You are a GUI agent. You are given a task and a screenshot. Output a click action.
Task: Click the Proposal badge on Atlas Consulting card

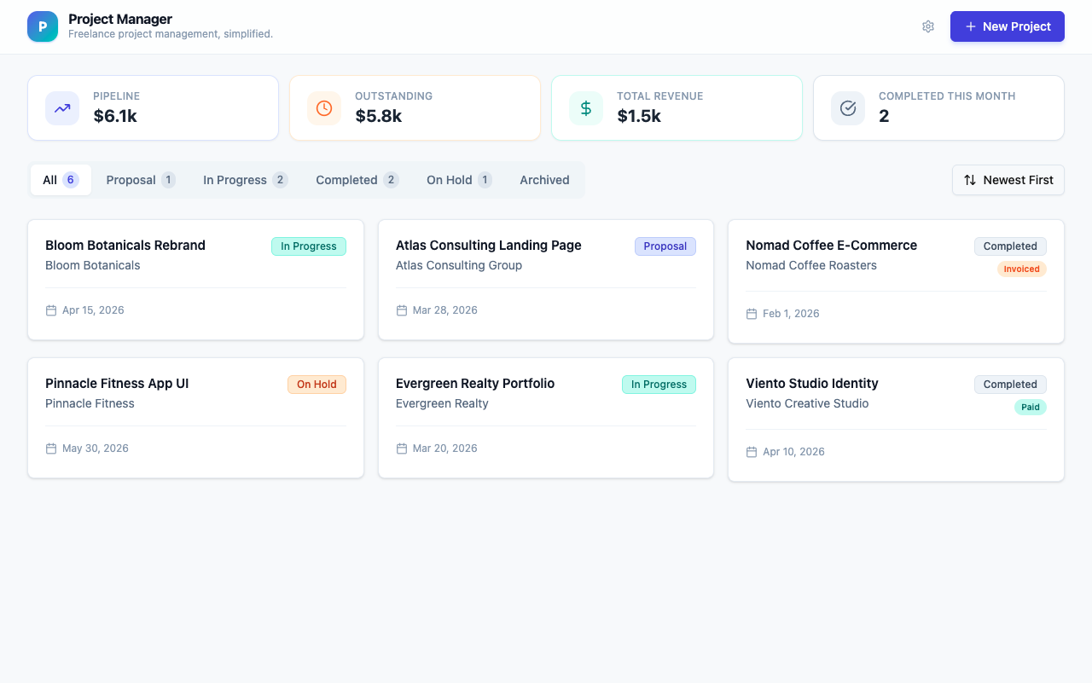(x=665, y=246)
